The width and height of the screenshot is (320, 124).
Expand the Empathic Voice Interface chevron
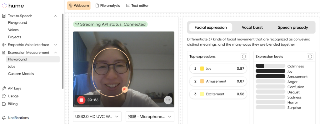coord(56,45)
